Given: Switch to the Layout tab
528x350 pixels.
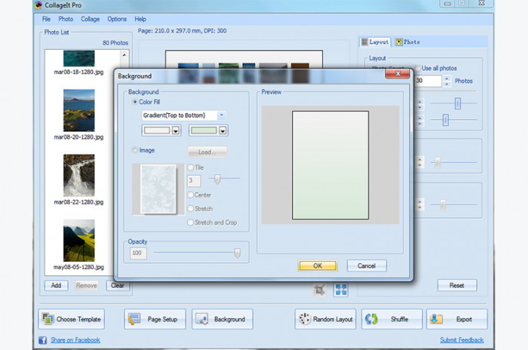Looking at the screenshot, I should click(375, 41).
